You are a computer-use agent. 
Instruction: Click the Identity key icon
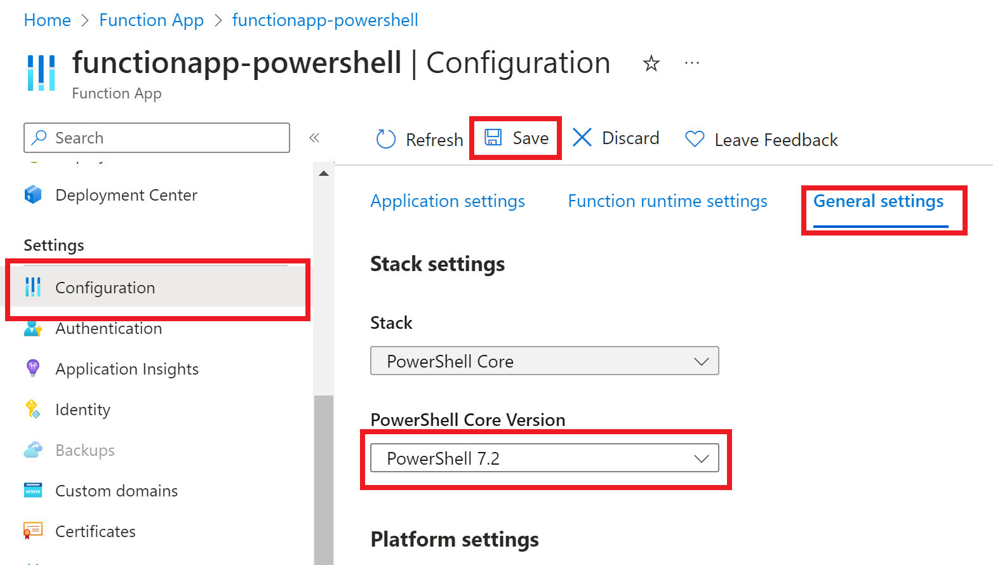[33, 409]
